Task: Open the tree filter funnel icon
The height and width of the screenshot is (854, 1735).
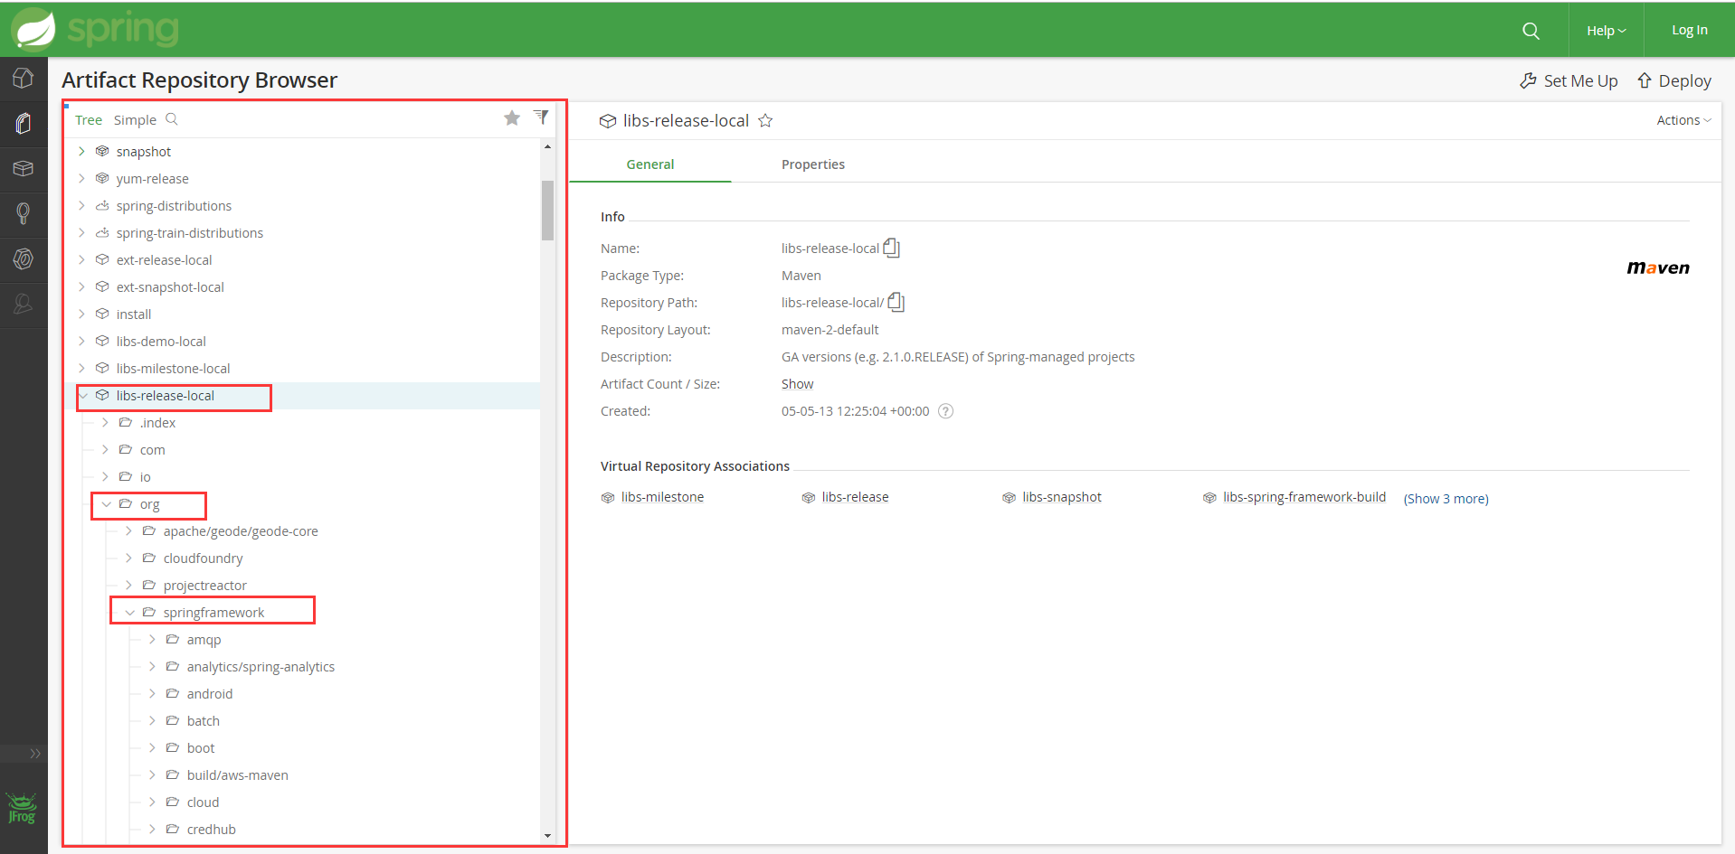Action: pos(541,117)
